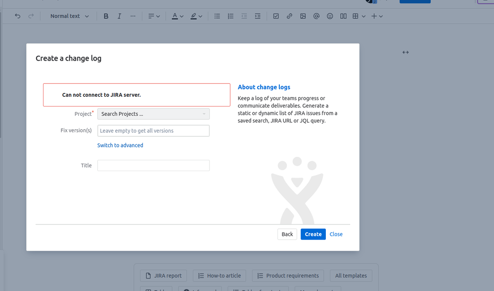Screen dimensions: 494x291
Task: Click the insert table icon
Action: (x=356, y=16)
